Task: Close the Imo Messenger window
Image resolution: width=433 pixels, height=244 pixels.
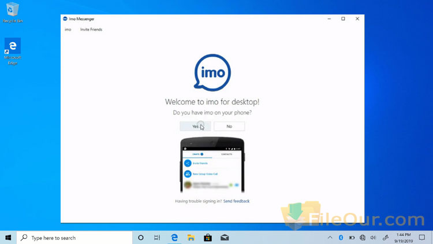Action: click(357, 19)
